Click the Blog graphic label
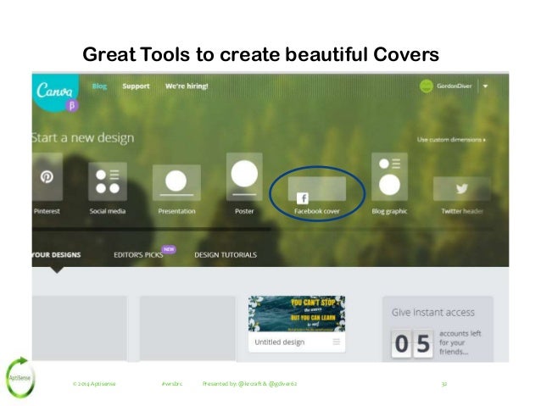Image resolution: width=541 pixels, height=406 pixels. pos(389,211)
